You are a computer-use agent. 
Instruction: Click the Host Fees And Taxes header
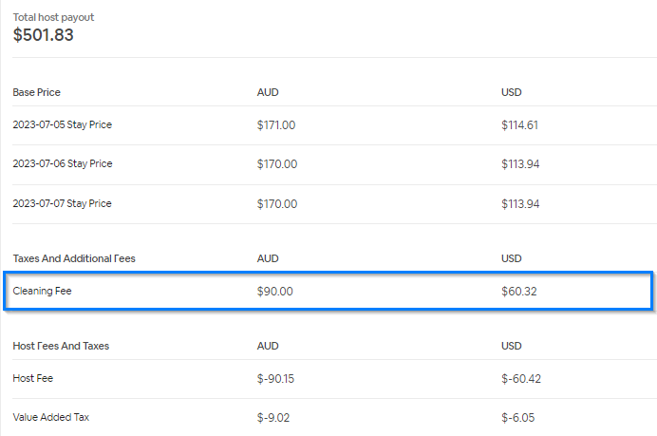61,346
